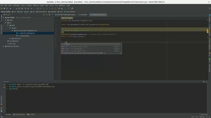211x118 pixels.
Task: Toggle the Project tool window stripe button
Action: (1, 18)
